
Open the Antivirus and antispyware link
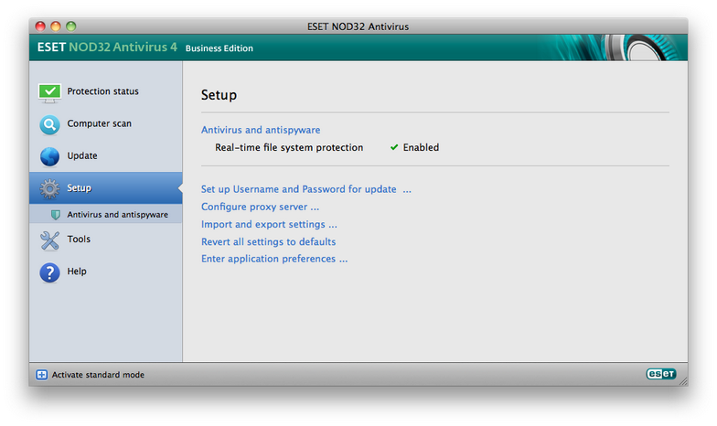(261, 130)
